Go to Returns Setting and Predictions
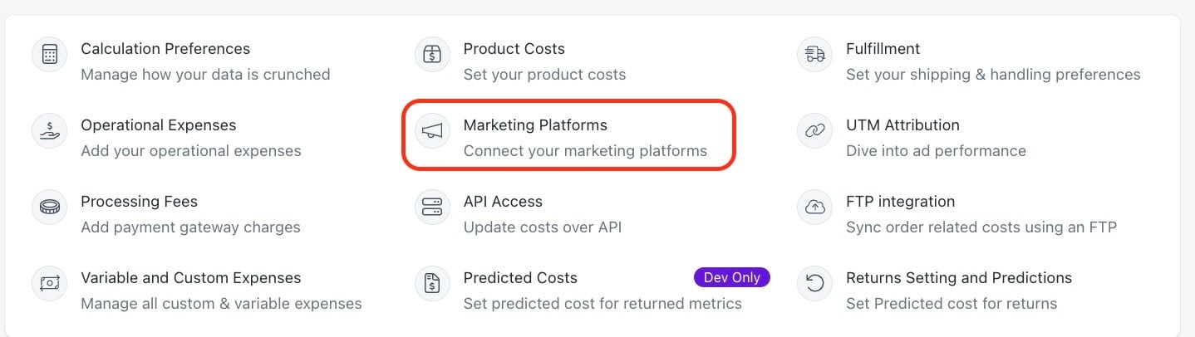 coord(959,278)
